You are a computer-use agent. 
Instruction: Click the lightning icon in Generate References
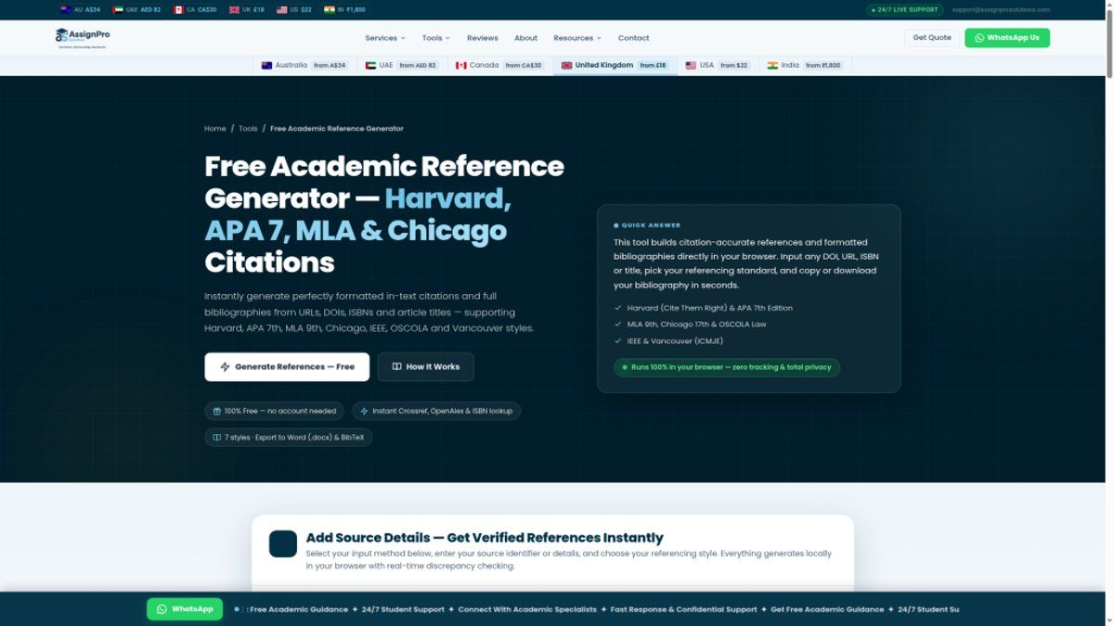pos(225,366)
